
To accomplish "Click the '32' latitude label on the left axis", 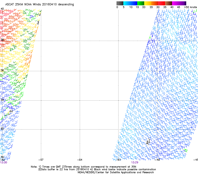I will point(2,129).
